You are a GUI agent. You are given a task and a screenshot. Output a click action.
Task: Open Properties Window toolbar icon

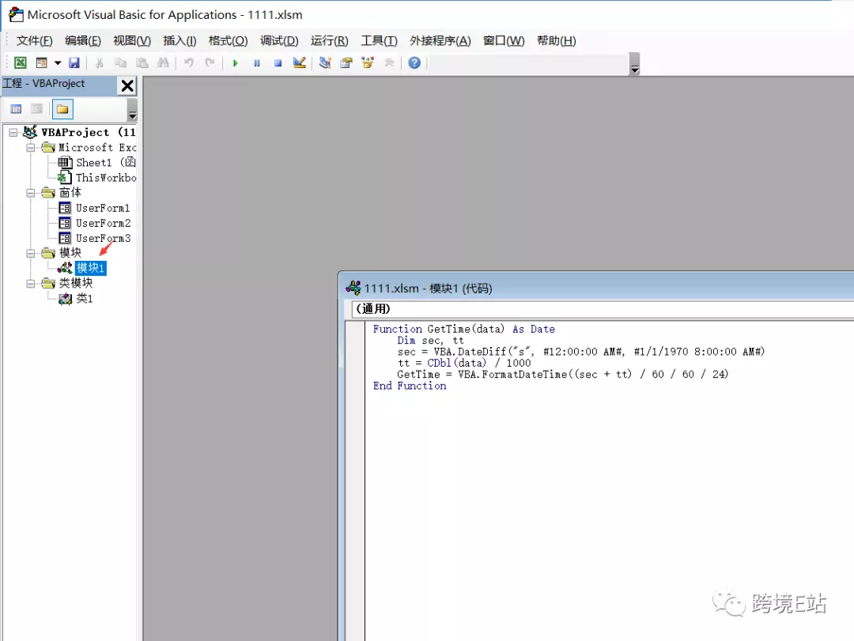[346, 62]
